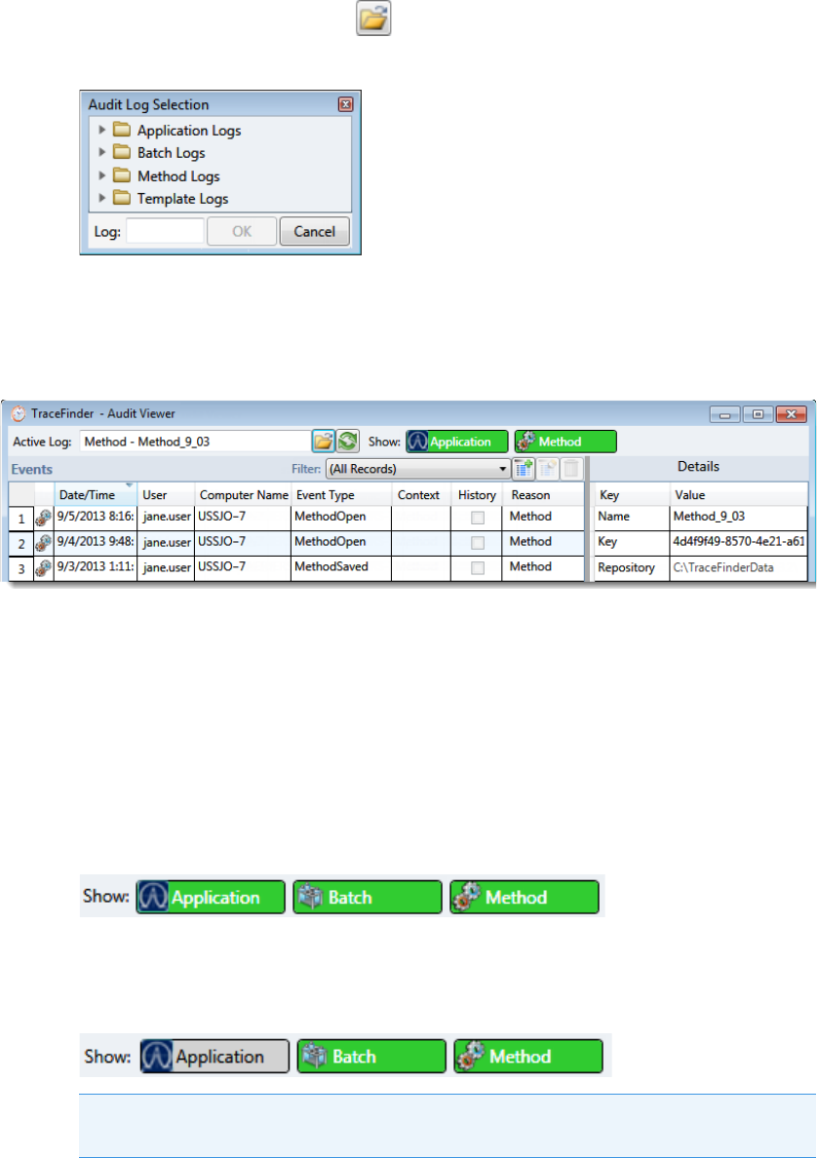The width and height of the screenshot is (817, 1158).
Task: Toggle the gray disabled Application button
Action: coord(214,1056)
